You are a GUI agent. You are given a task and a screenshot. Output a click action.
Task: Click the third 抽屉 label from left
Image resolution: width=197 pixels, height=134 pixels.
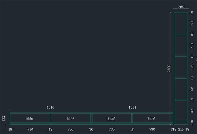click(x=111, y=119)
